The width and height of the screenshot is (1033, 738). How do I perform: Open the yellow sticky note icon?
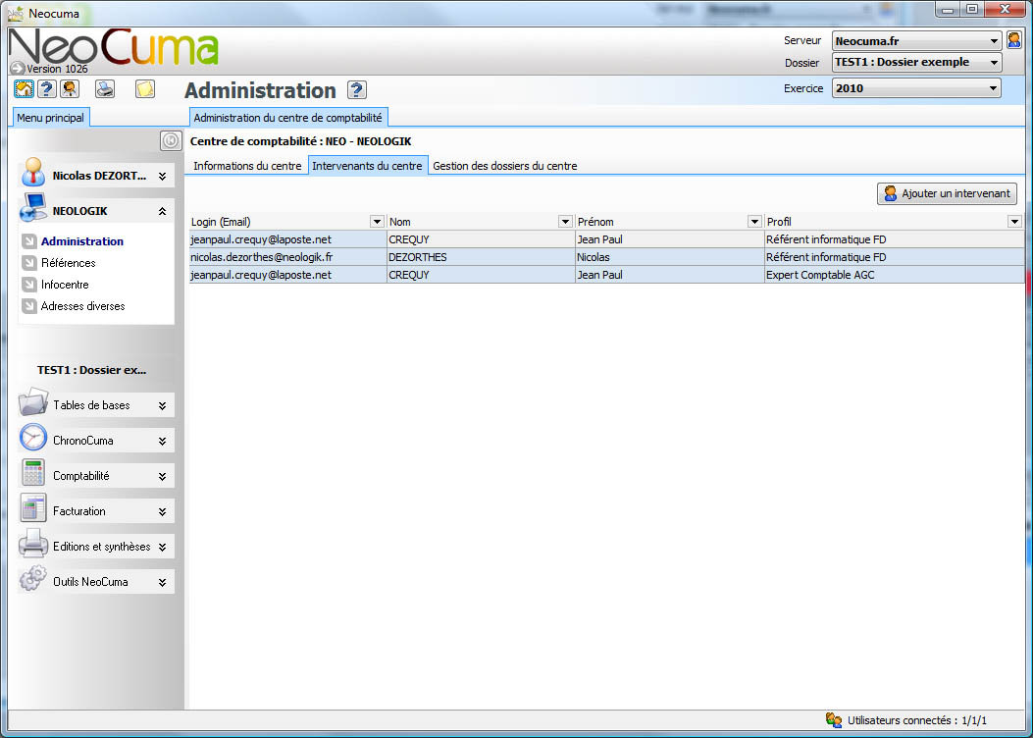145,89
